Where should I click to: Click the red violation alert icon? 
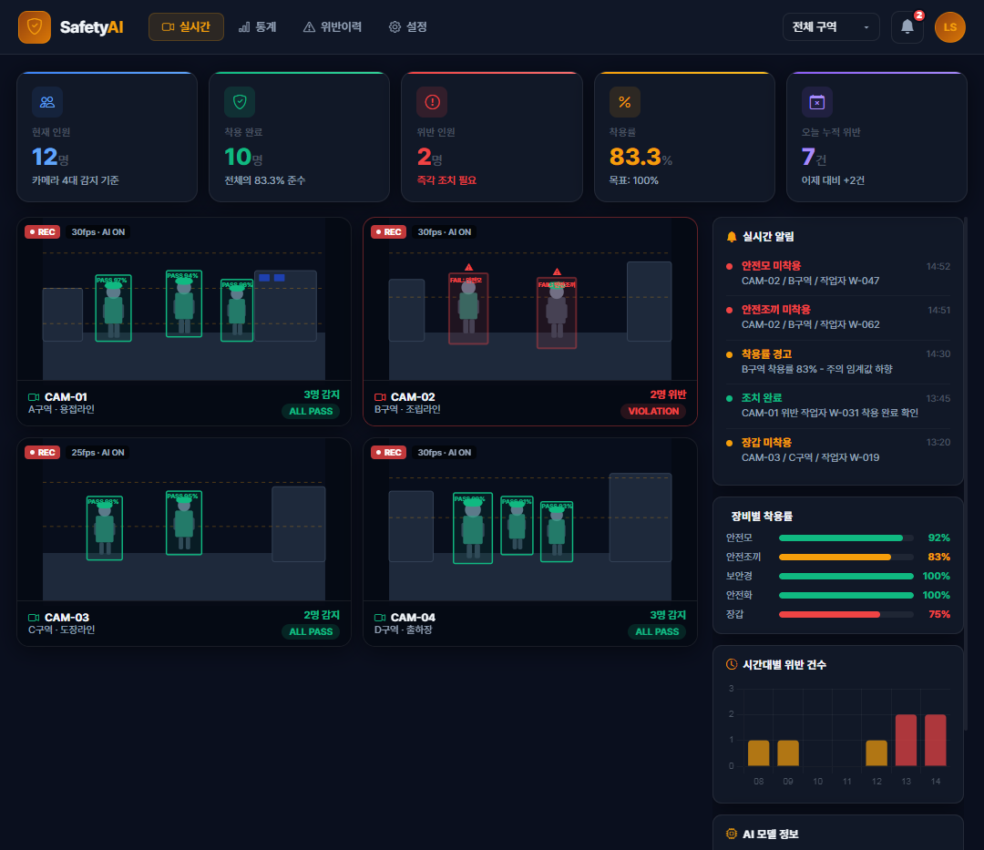click(433, 102)
